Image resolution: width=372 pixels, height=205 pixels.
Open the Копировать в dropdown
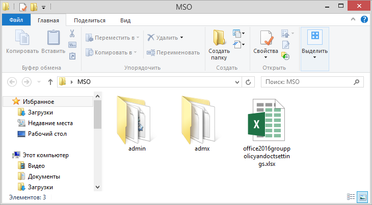click(x=111, y=52)
